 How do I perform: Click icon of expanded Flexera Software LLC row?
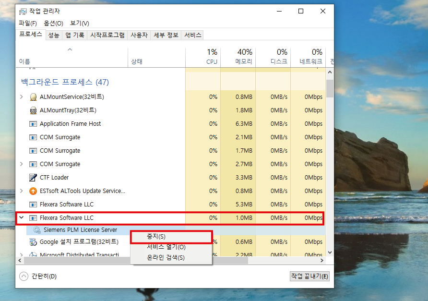coord(33,218)
